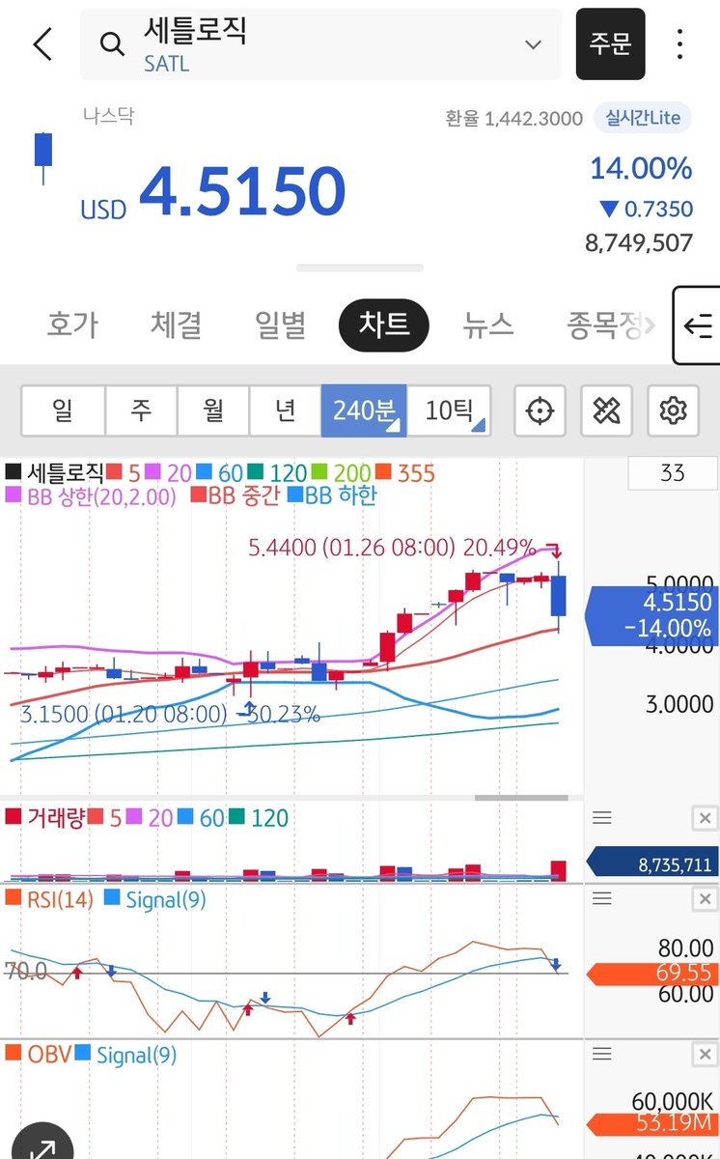Tap the 53.19M OBV value tag
Screen dimensions: 720x1159
(x=651, y=1123)
